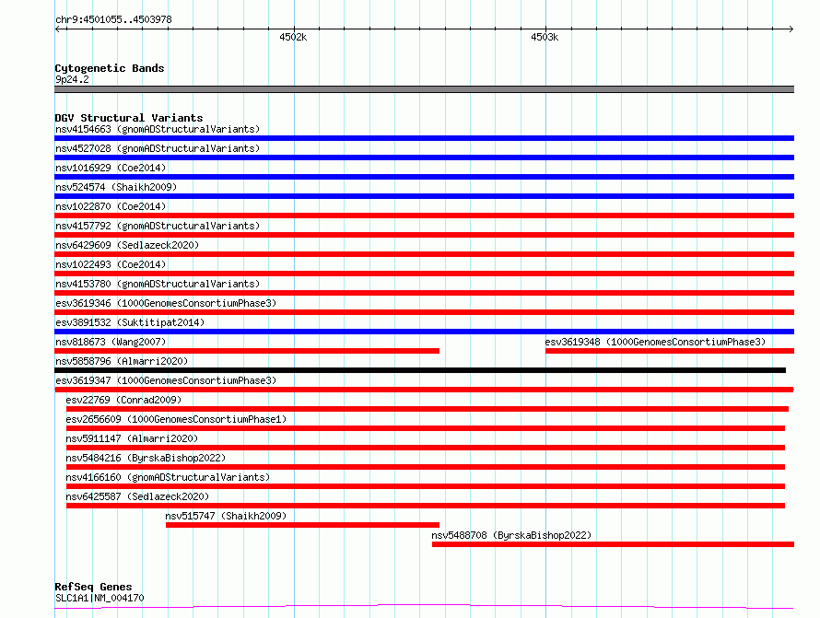
Task: Click nsv818673 (Wang2007) label
Action: point(111,342)
